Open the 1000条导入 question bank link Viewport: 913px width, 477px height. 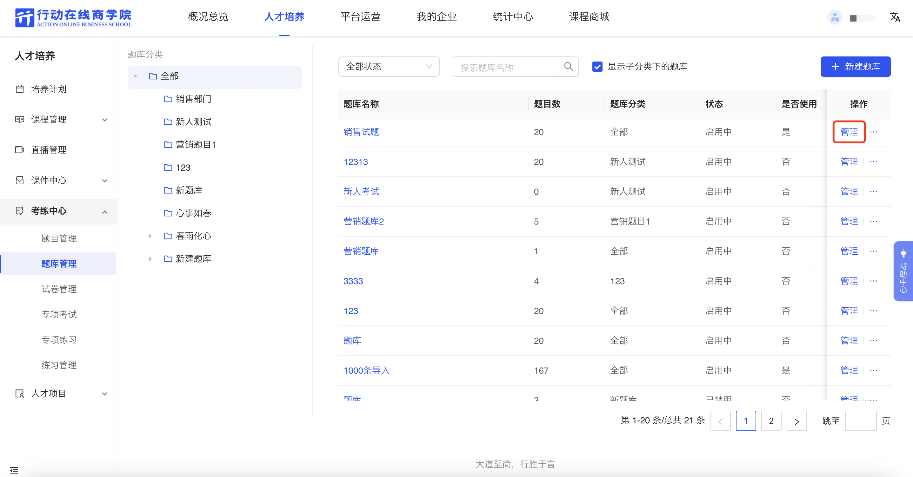(366, 370)
